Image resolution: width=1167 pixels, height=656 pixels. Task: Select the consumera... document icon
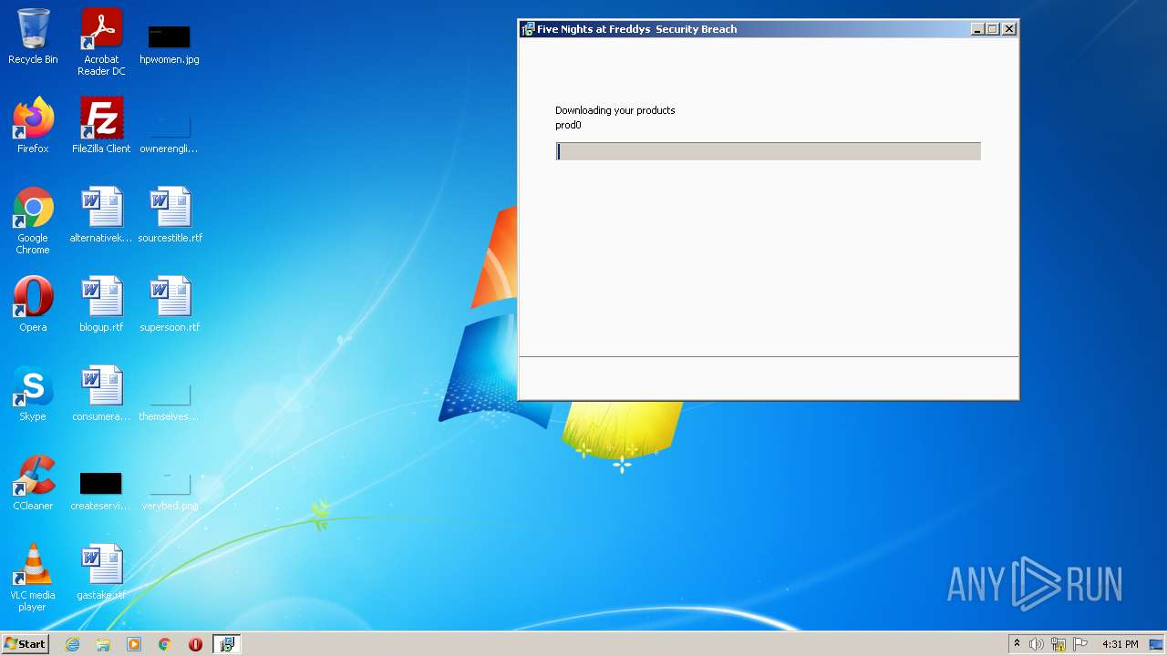click(x=101, y=394)
